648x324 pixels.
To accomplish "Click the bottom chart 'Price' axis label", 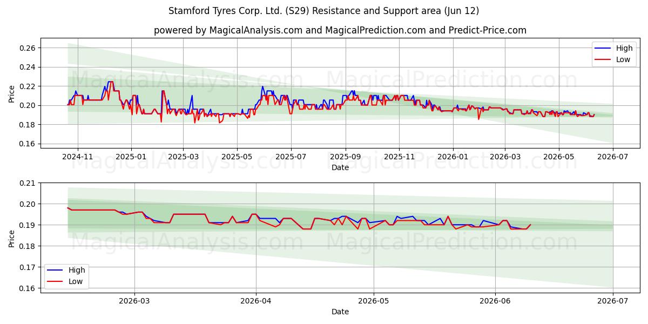I will (x=12, y=238).
